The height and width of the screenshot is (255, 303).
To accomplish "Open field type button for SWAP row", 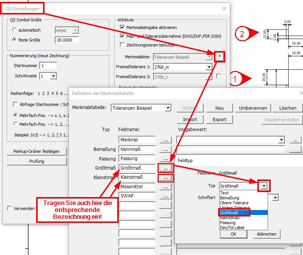I will click(x=166, y=196).
